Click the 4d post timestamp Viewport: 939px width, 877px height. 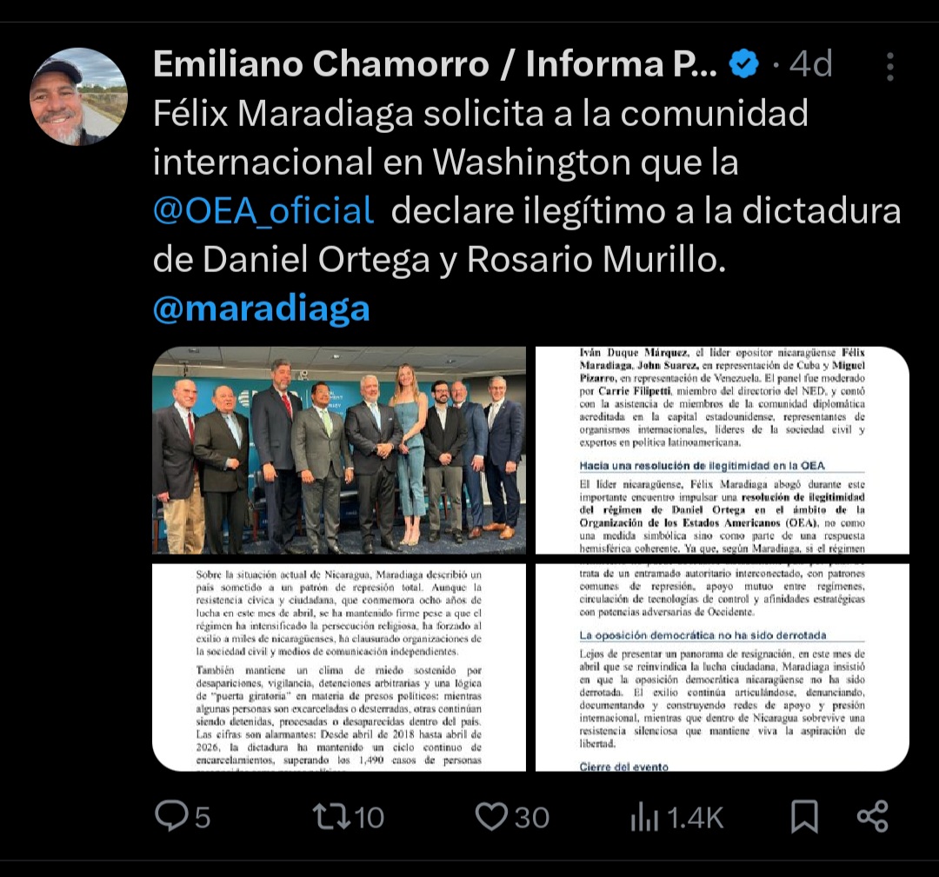pyautogui.click(x=810, y=64)
